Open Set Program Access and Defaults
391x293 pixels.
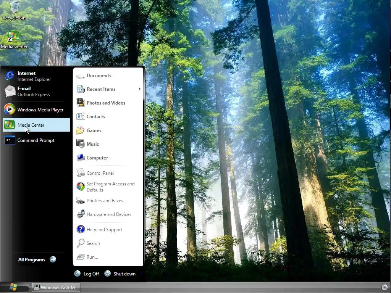[111, 187]
